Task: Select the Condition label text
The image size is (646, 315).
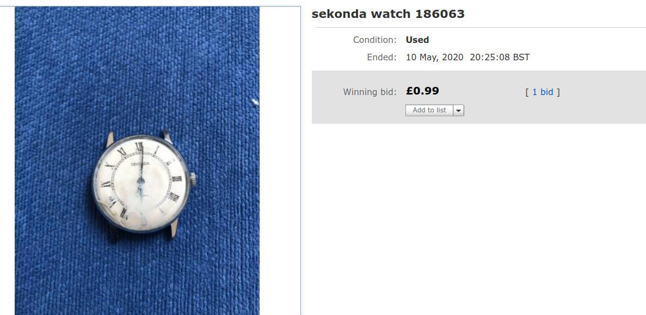Action: 374,40
